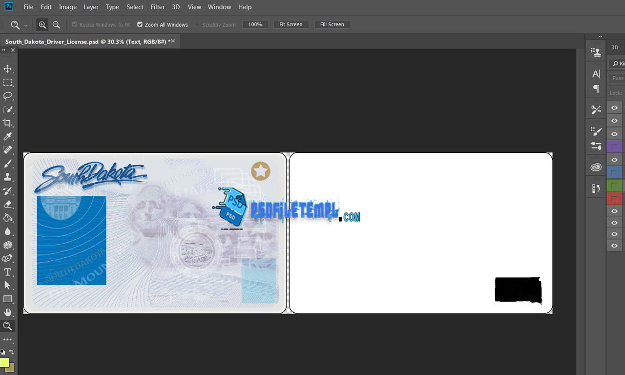
Task: Click the Fill Screen button
Action: click(332, 24)
